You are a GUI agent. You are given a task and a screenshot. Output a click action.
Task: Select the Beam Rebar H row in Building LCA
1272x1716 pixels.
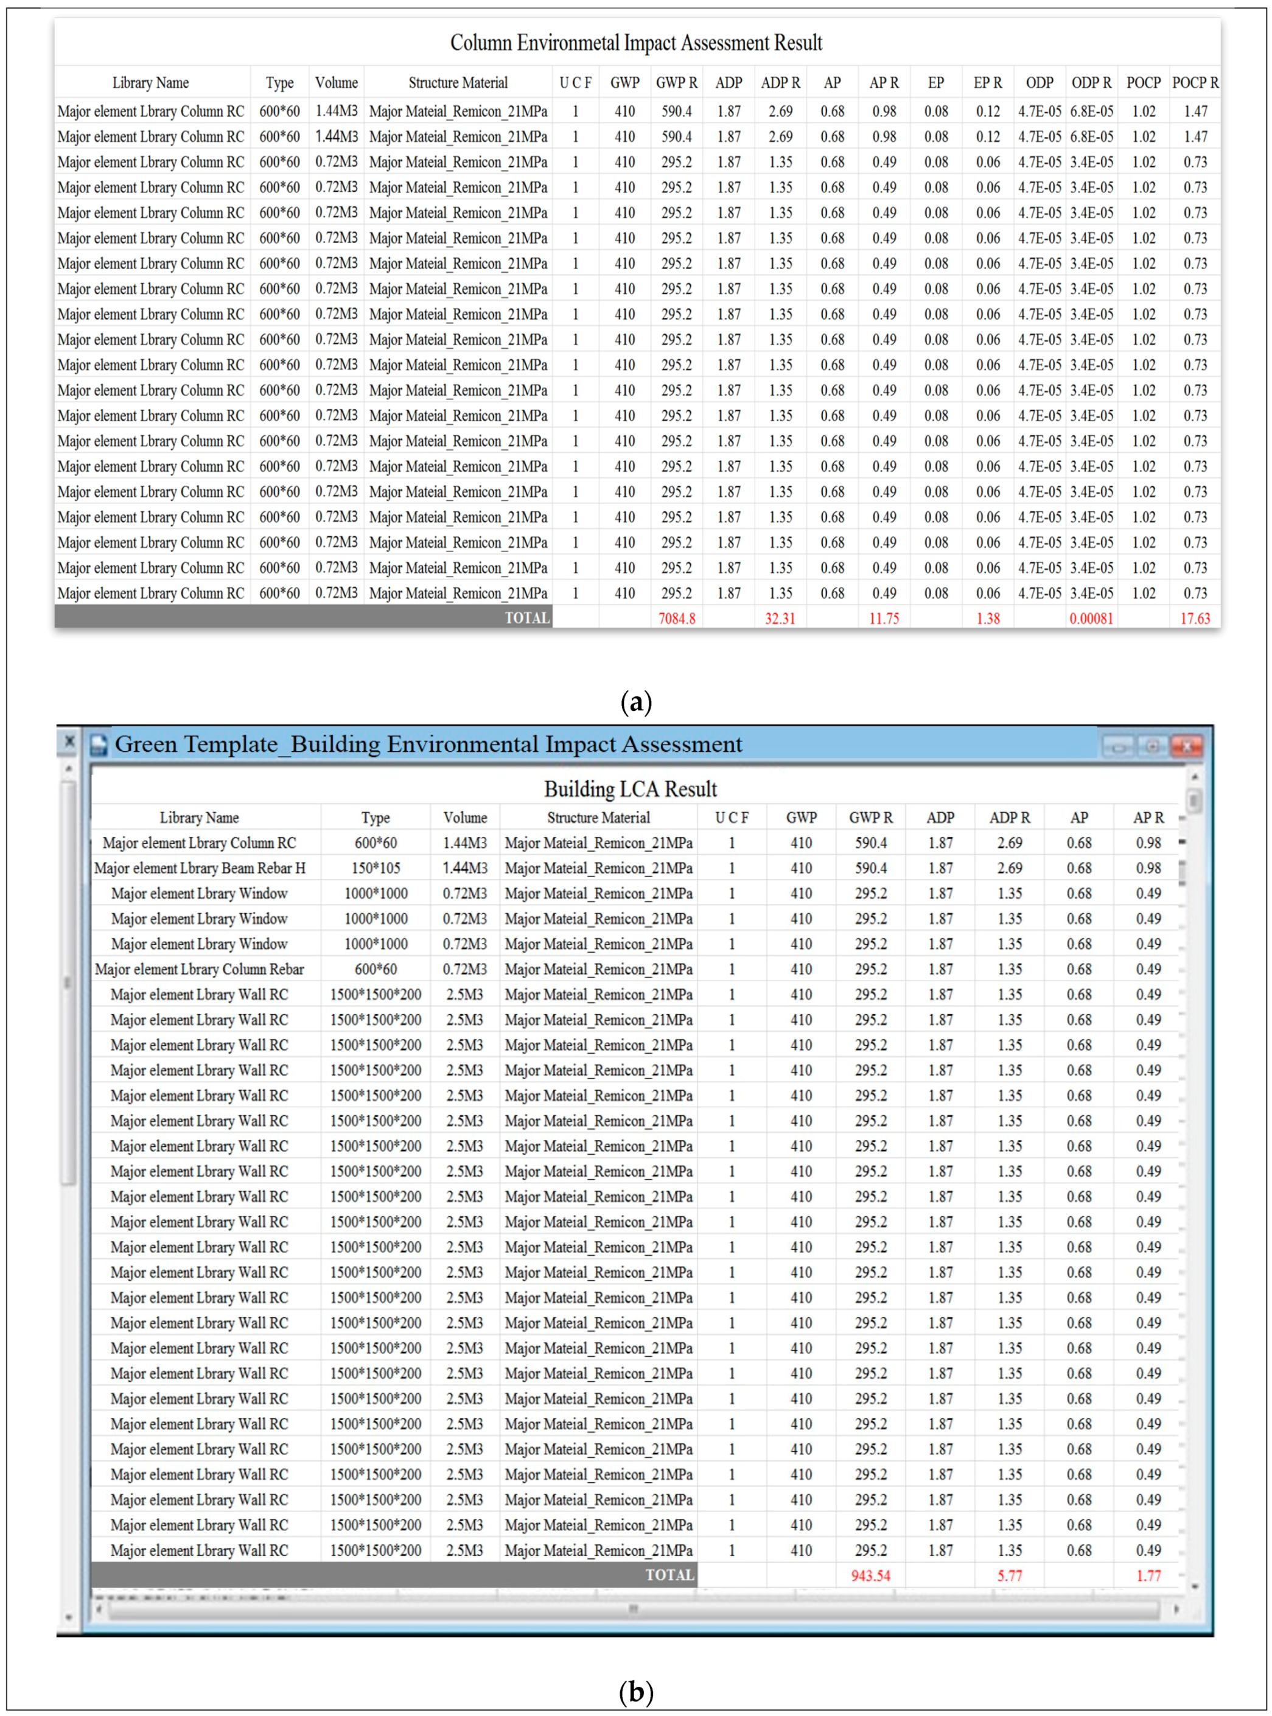(200, 868)
